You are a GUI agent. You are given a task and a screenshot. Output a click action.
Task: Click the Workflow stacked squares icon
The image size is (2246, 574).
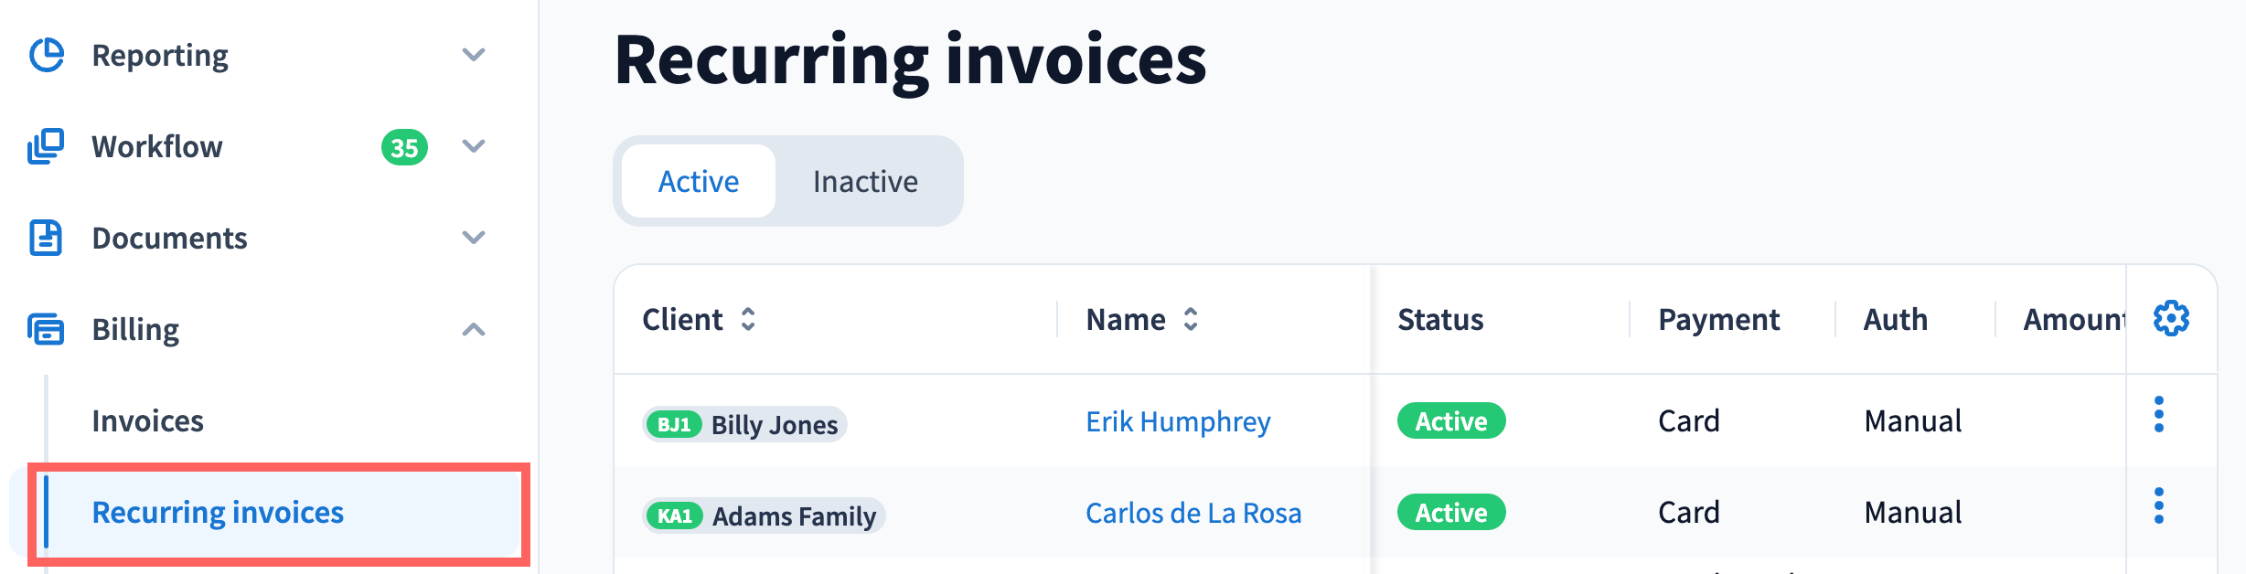click(46, 146)
